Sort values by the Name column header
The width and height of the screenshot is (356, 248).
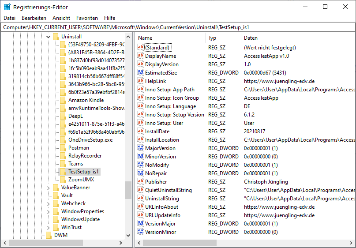[x=171, y=38]
